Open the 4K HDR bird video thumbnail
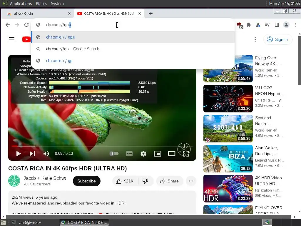301x226 pixels. click(x=228, y=189)
